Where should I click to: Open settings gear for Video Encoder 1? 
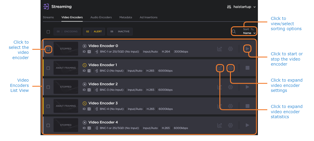click(231, 68)
